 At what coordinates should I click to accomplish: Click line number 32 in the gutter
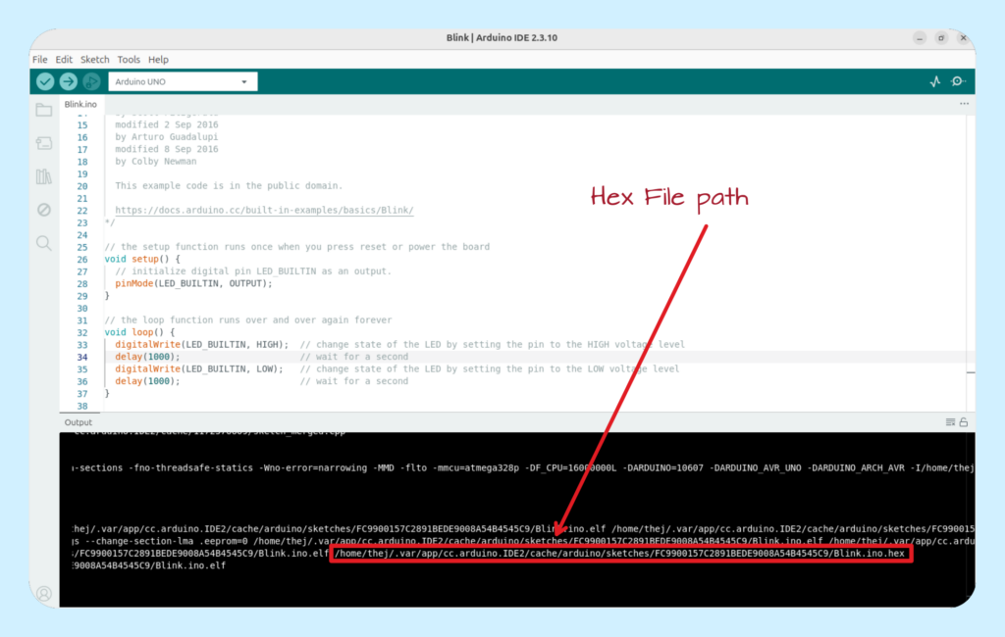pyautogui.click(x=82, y=332)
